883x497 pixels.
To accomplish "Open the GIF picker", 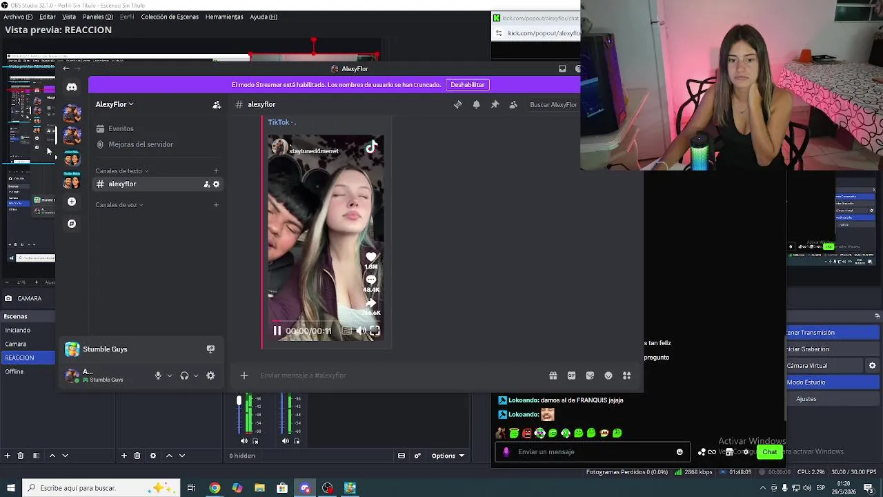I will 571,376.
